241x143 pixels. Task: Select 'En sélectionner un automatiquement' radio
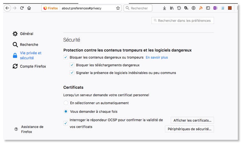coord(66,103)
